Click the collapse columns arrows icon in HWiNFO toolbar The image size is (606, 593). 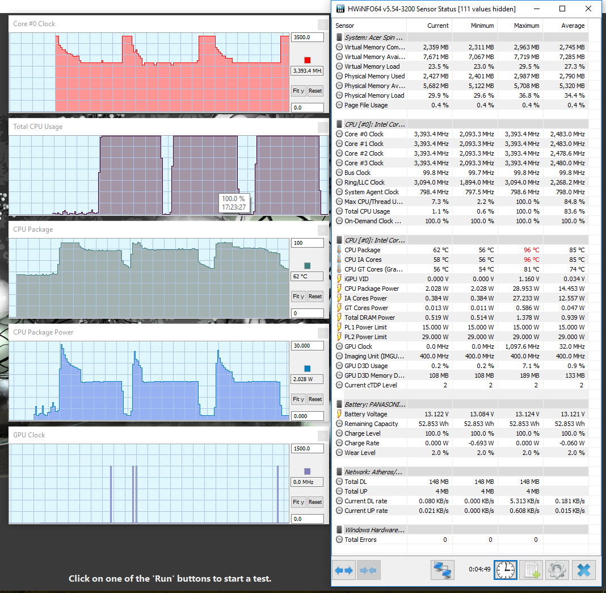pos(369,570)
